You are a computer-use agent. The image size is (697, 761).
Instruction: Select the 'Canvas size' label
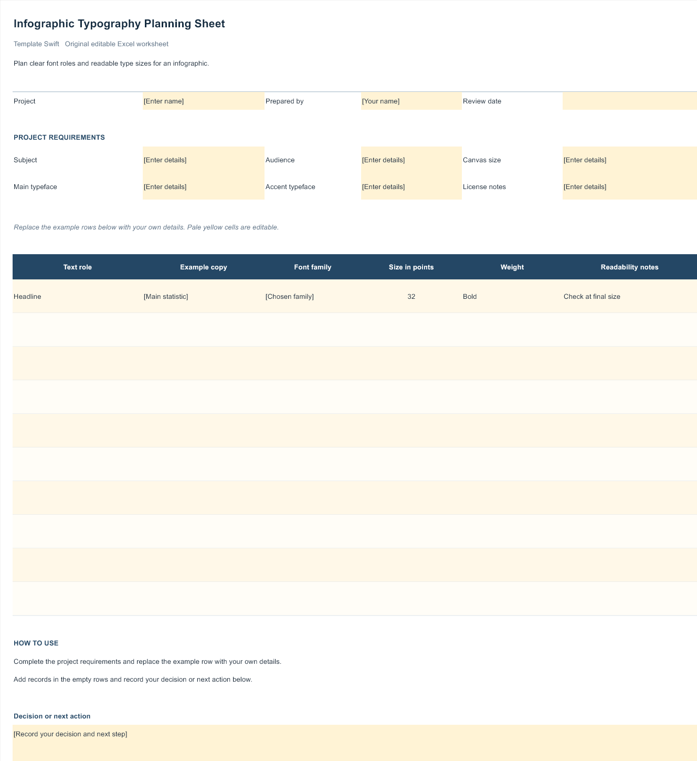(482, 160)
